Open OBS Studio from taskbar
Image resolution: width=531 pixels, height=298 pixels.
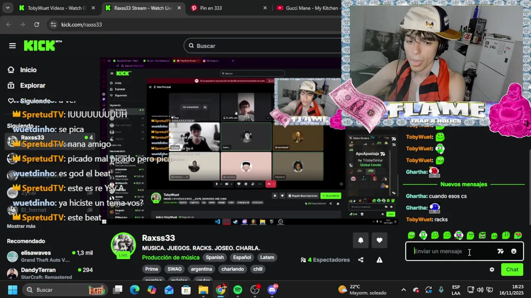coord(255,290)
